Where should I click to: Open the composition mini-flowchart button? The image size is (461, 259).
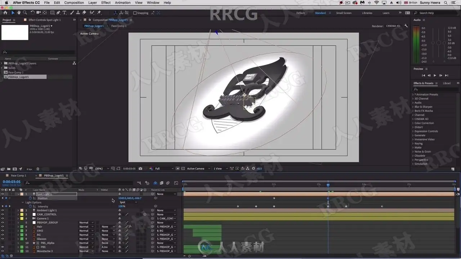click(x=139, y=183)
